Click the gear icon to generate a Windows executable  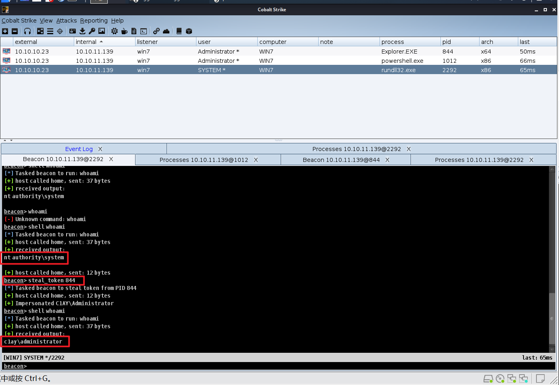point(115,31)
